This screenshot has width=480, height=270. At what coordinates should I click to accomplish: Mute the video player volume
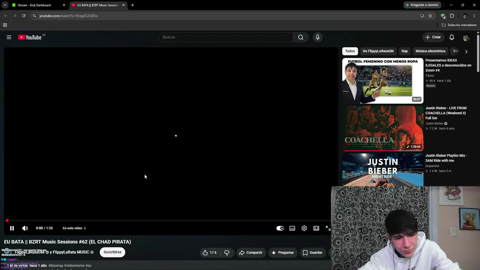[x=25, y=228]
